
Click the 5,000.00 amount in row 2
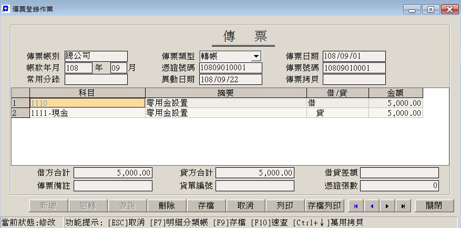396,113
